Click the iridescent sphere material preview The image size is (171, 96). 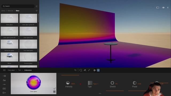34,82
